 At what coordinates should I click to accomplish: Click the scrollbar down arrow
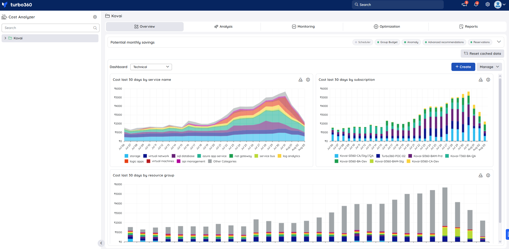pyautogui.click(x=500, y=242)
